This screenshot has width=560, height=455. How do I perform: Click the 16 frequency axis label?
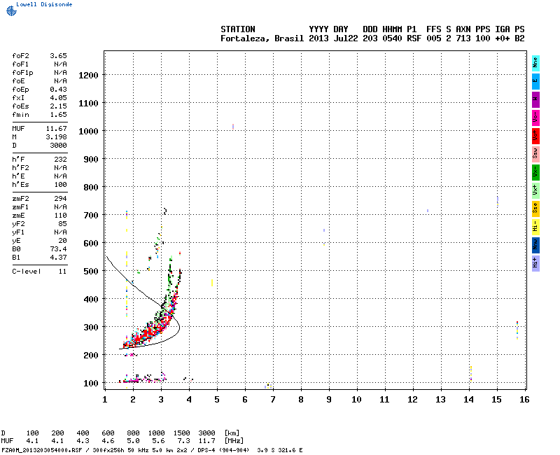[524, 400]
